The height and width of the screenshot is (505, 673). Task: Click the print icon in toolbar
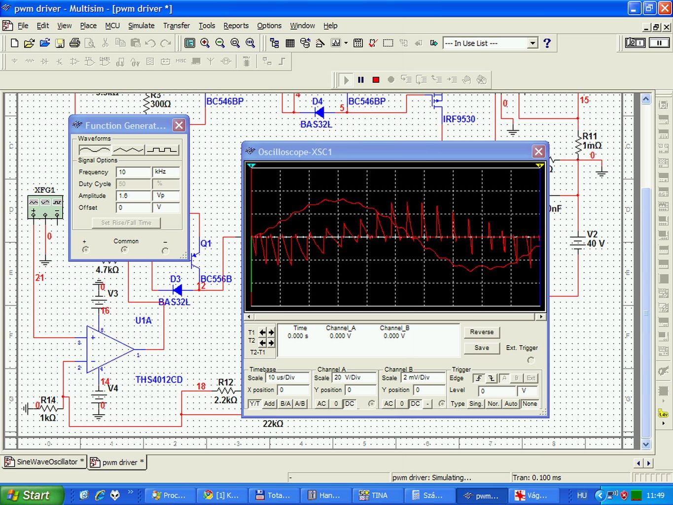tap(75, 43)
